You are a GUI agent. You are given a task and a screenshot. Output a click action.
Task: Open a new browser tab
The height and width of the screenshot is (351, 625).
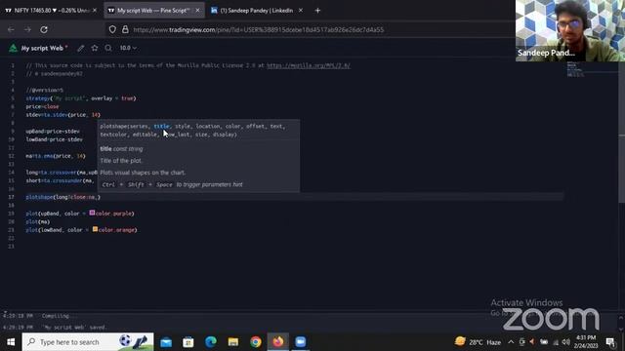pos(317,11)
